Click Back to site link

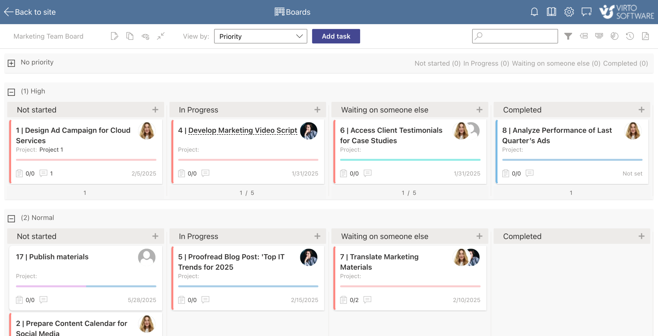(30, 12)
